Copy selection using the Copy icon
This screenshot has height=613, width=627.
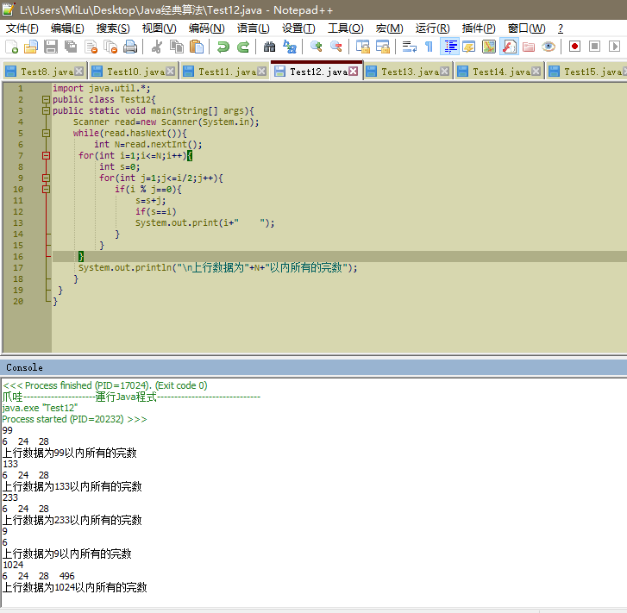(176, 47)
